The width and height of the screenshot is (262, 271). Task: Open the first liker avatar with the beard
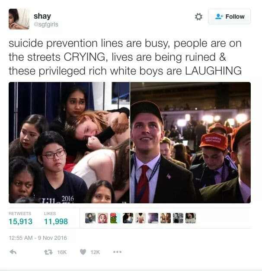coord(90,218)
